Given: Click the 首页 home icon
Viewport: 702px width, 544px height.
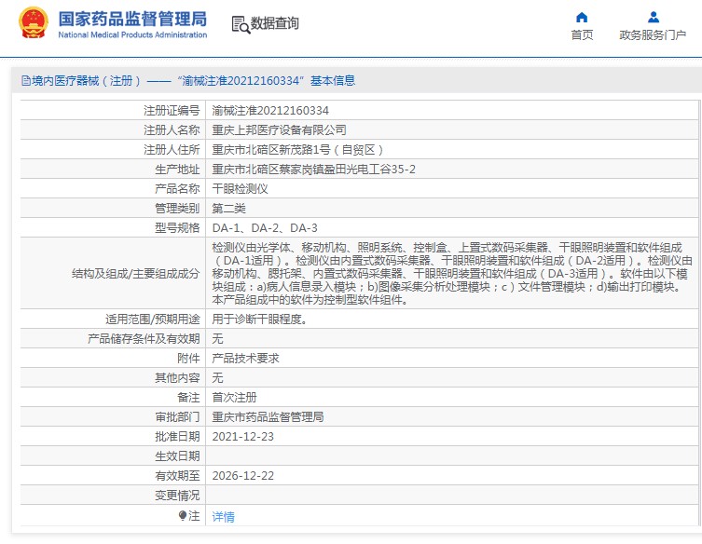Looking at the screenshot, I should click(582, 18).
